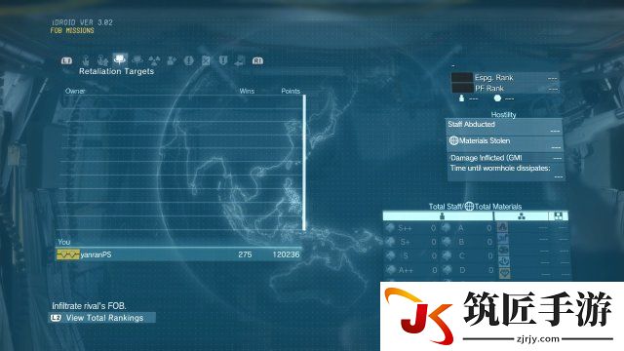Select the yanranPS player row

coord(178,254)
